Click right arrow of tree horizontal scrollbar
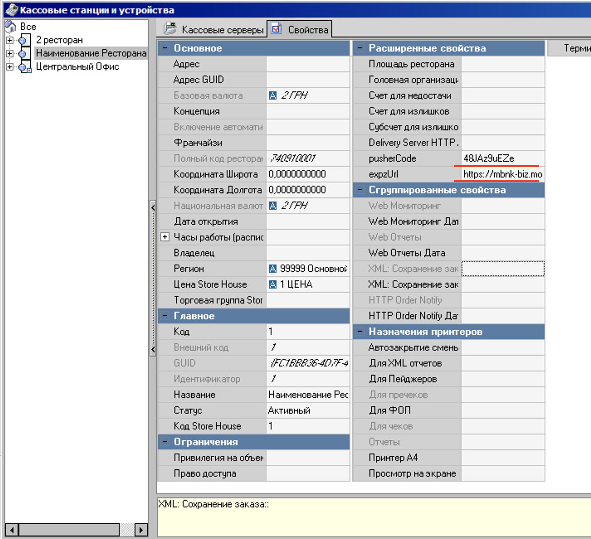The image size is (591, 539). [x=141, y=529]
